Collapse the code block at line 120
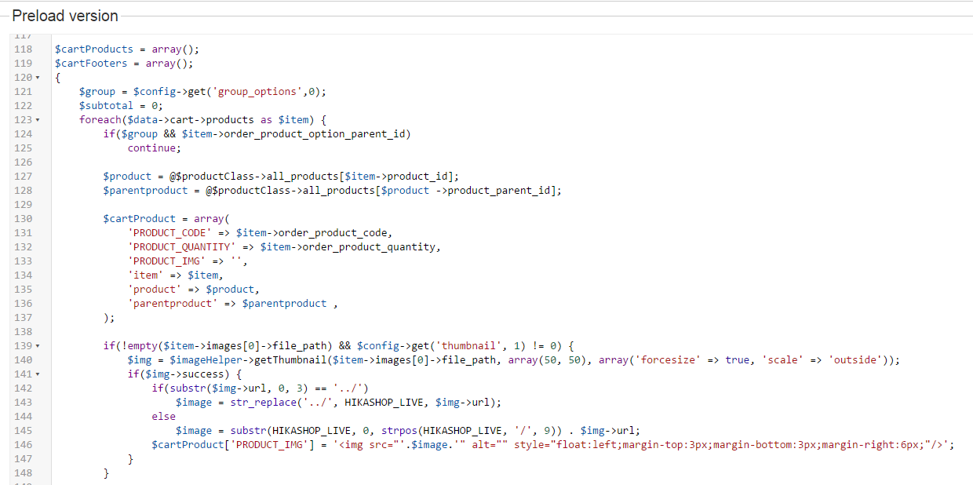This screenshot has height=485, width=973. point(37,78)
